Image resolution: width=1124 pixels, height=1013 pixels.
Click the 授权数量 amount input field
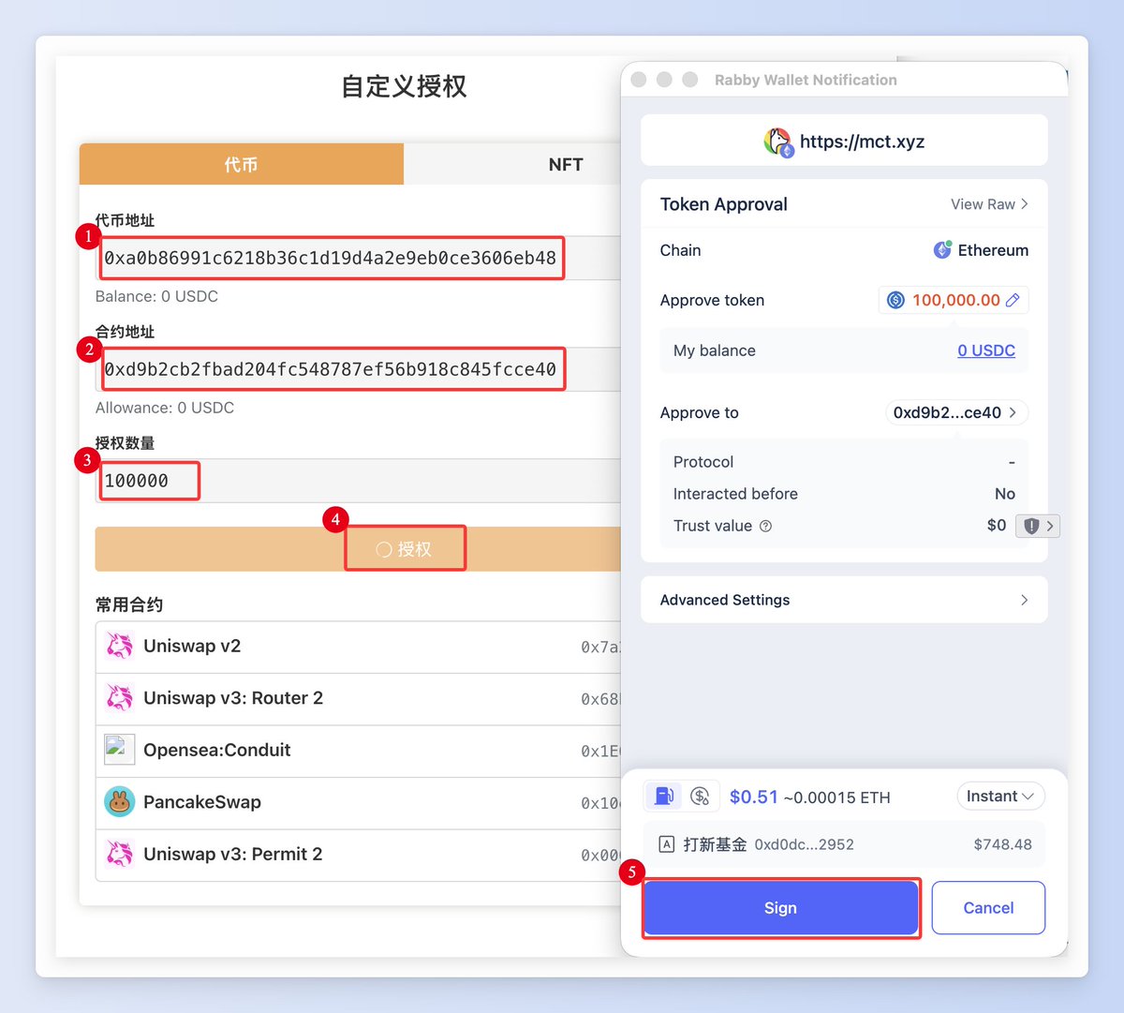tap(359, 481)
